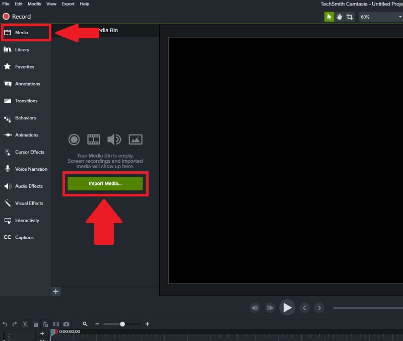The image size is (403, 341).
Task: Open the Export menu
Action: pos(68,4)
